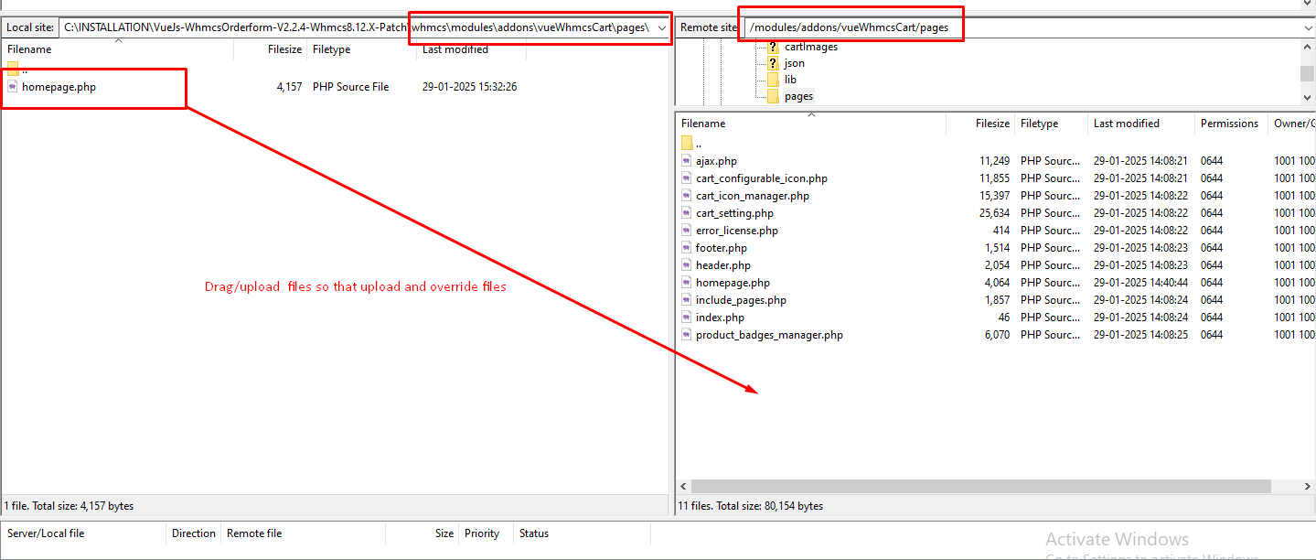Screen dimensions: 1316x560
Task: Click the unknown-folder icon beside cartImages
Action: tap(773, 47)
